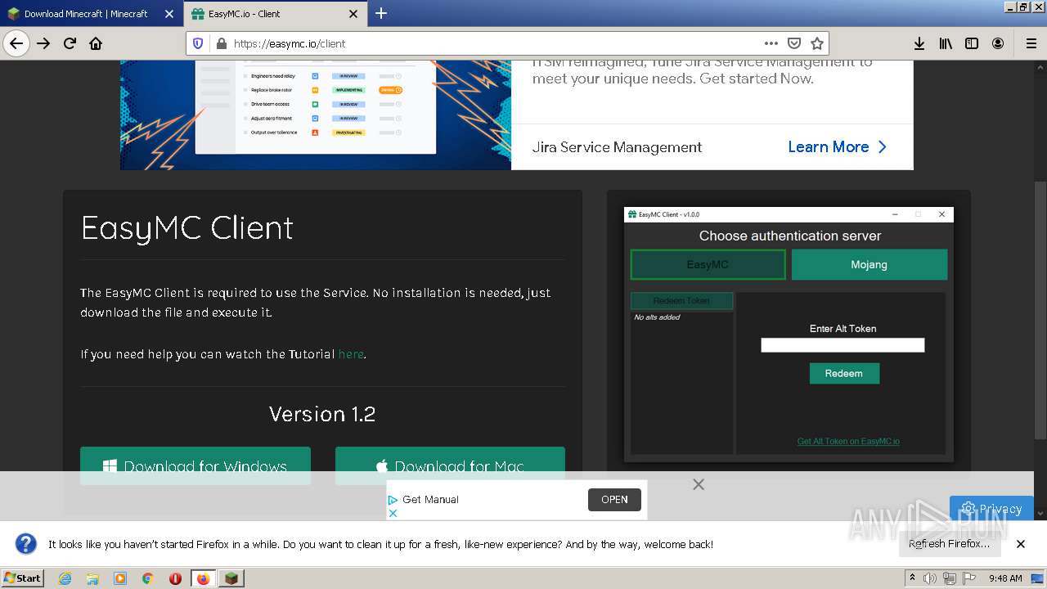Open volume speaker icon in tray
This screenshot has height=589, width=1047.
(930, 578)
